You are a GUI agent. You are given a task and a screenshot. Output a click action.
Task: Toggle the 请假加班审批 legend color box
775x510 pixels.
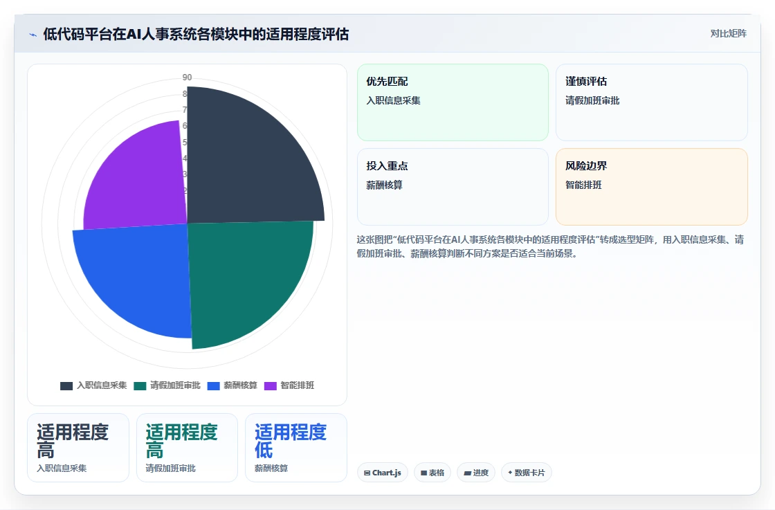click(140, 386)
